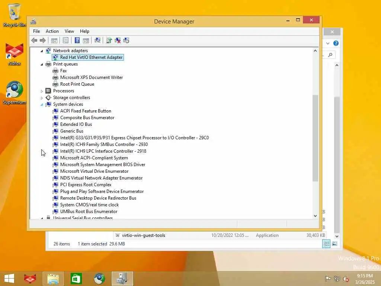Select Root Print Queue
Image resolution: width=381 pixels, height=286 pixels.
77,84
